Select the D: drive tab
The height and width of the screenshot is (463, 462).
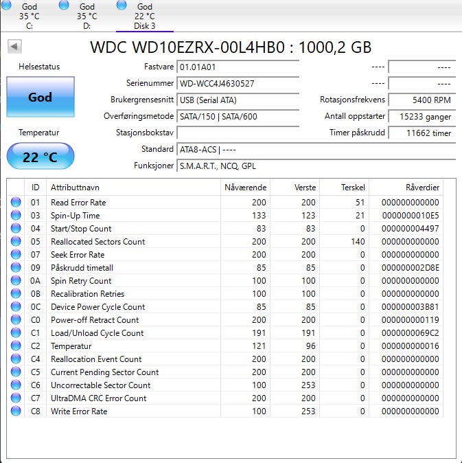click(86, 16)
